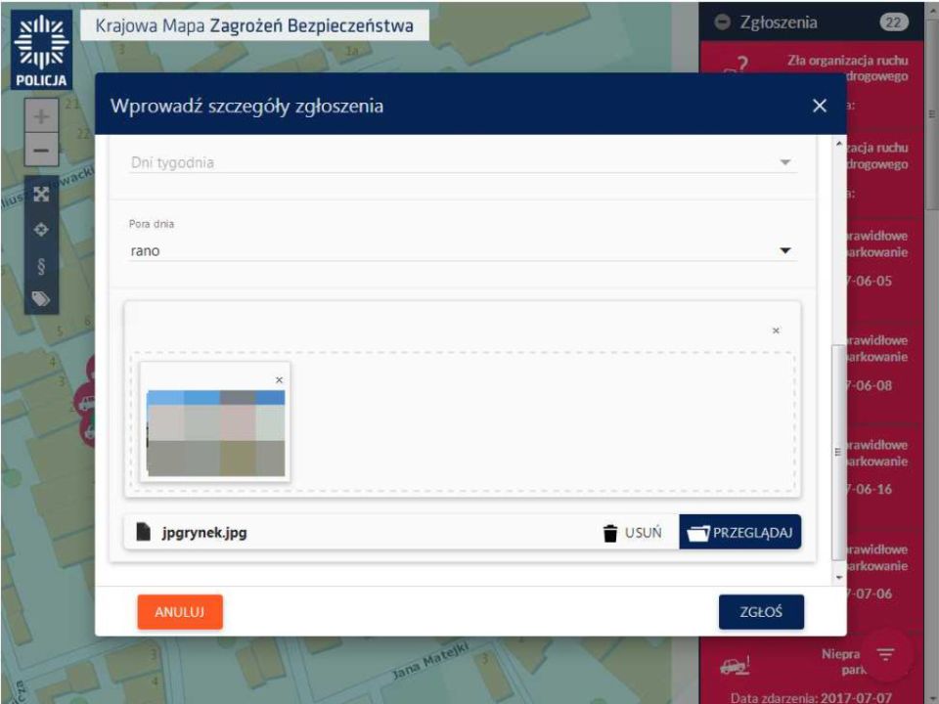Submit the report with ZGŁOŚ
Screen dimensions: 939x704
point(761,612)
